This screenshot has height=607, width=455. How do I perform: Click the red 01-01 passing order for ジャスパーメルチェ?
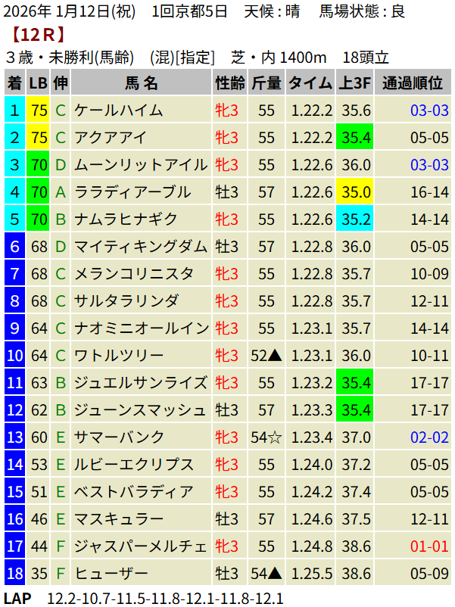pos(429,546)
